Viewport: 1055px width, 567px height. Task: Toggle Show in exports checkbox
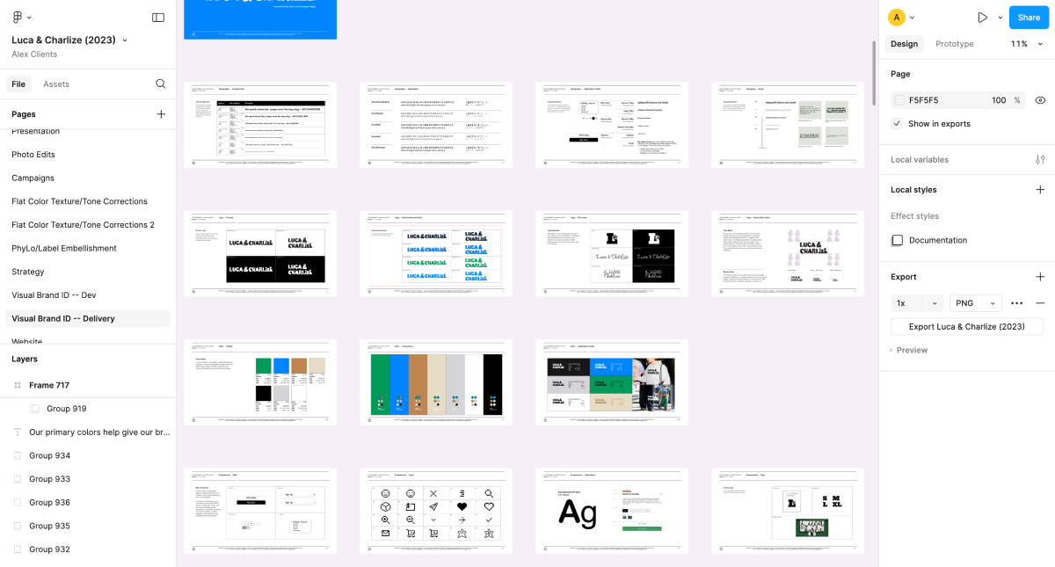(897, 124)
